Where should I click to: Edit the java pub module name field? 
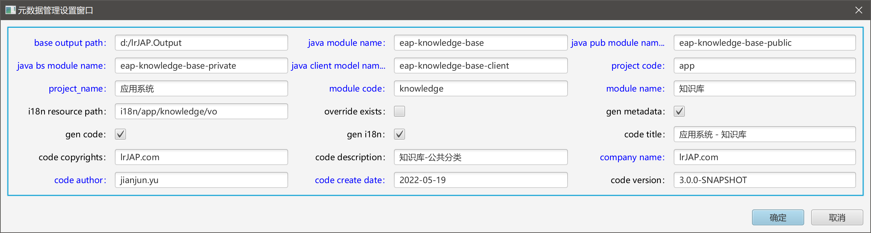[765, 43]
